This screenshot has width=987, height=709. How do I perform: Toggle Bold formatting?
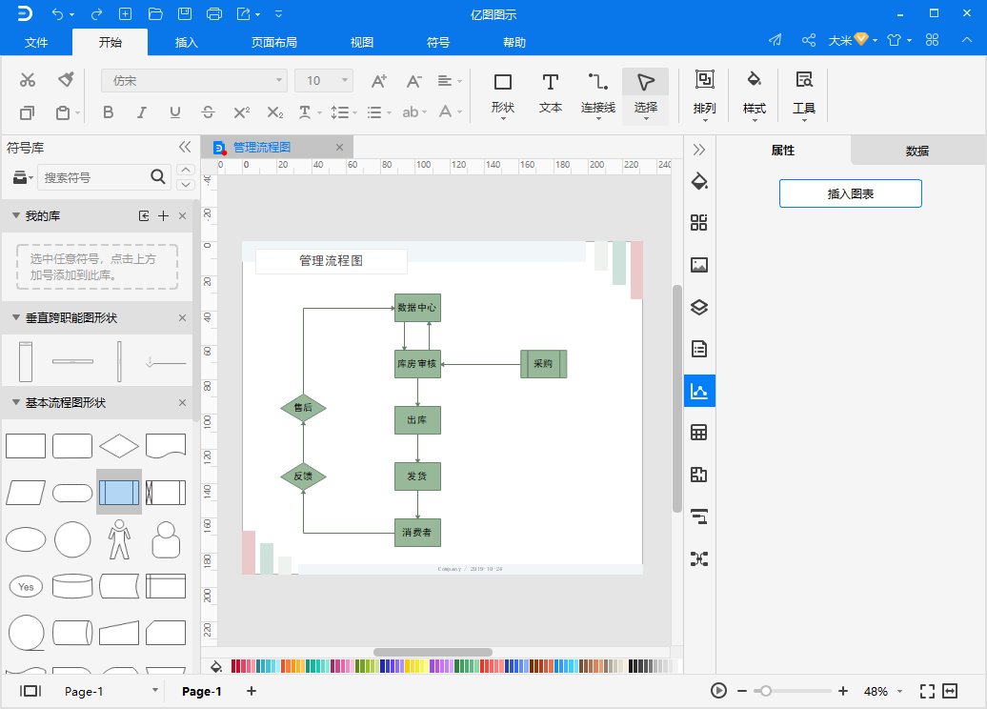click(x=109, y=112)
